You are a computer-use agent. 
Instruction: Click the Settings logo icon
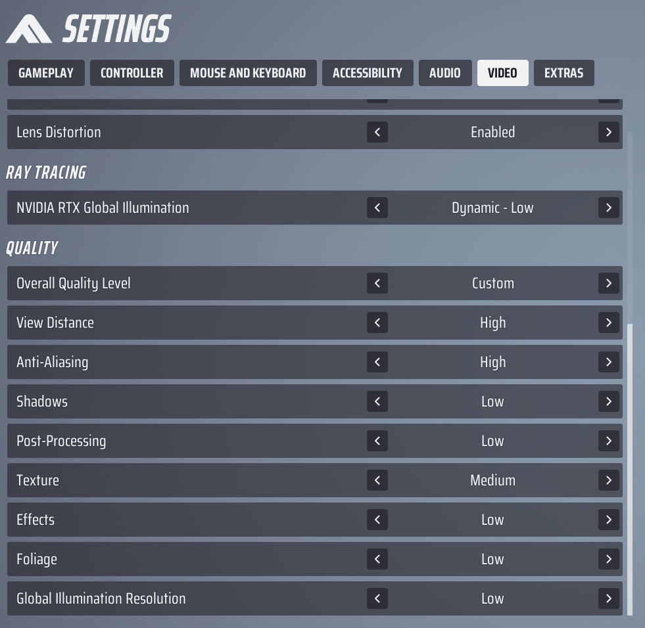point(30,30)
